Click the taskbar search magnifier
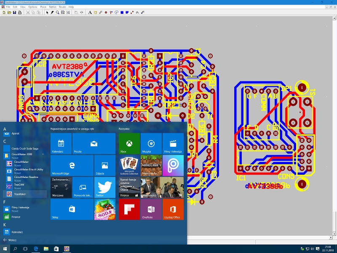The image size is (337, 253). 15,249
